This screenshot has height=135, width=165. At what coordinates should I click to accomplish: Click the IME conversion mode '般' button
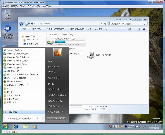(116, 126)
